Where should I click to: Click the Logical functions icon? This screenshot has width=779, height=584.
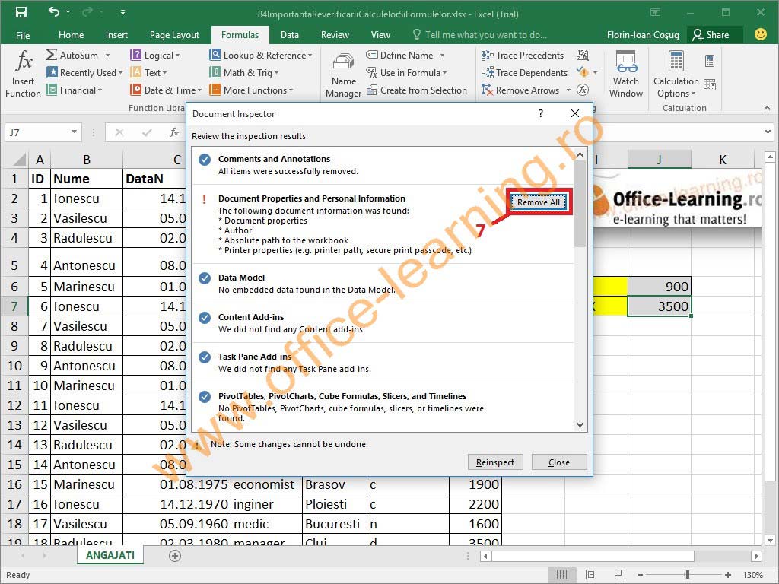(x=135, y=55)
